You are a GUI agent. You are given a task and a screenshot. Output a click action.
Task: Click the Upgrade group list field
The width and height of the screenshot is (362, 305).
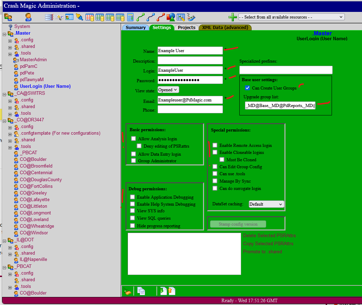click(280, 106)
